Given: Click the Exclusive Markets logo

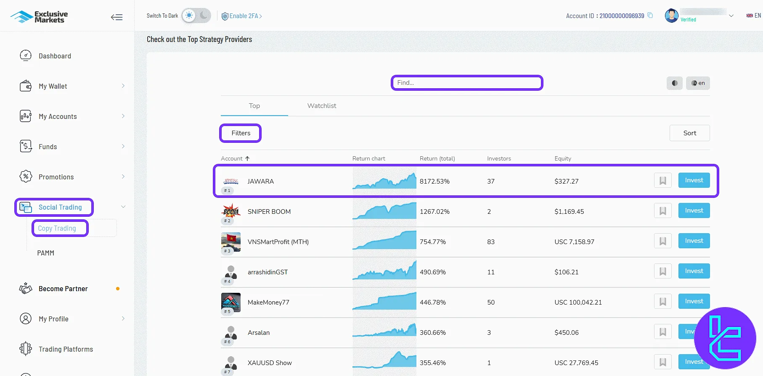Looking at the screenshot, I should [39, 17].
